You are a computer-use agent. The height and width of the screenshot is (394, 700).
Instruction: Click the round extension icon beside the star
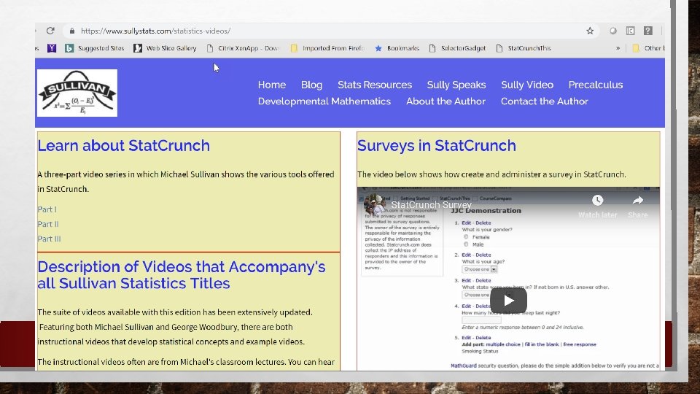pos(613,31)
